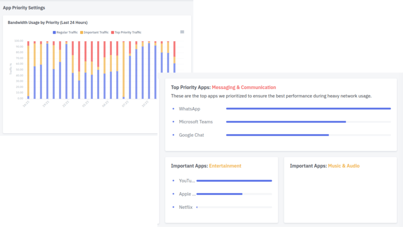Image resolution: width=403 pixels, height=227 pixels.
Task: Click the blue Regular Traffic legend marker
Action: pos(54,32)
